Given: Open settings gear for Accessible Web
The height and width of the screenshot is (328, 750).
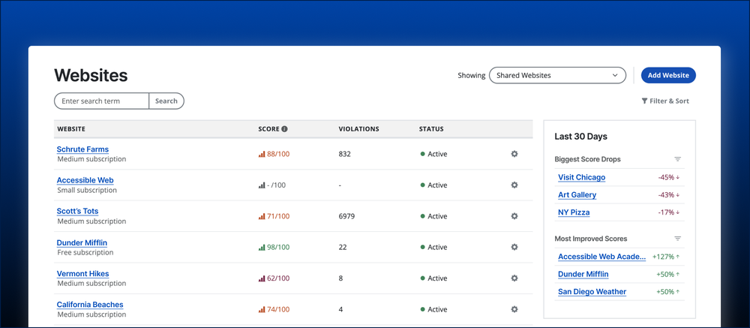Looking at the screenshot, I should pos(514,185).
